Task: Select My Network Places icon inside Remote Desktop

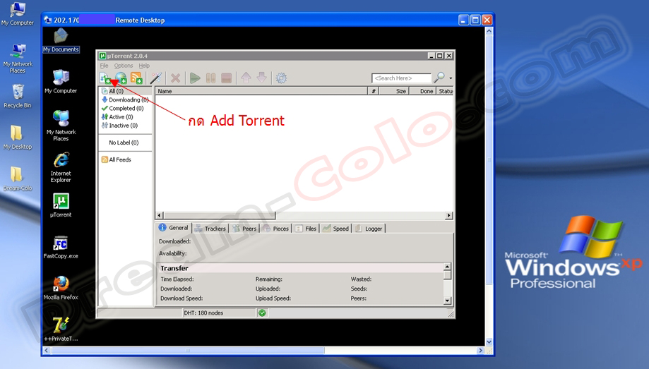Action: [x=61, y=126]
